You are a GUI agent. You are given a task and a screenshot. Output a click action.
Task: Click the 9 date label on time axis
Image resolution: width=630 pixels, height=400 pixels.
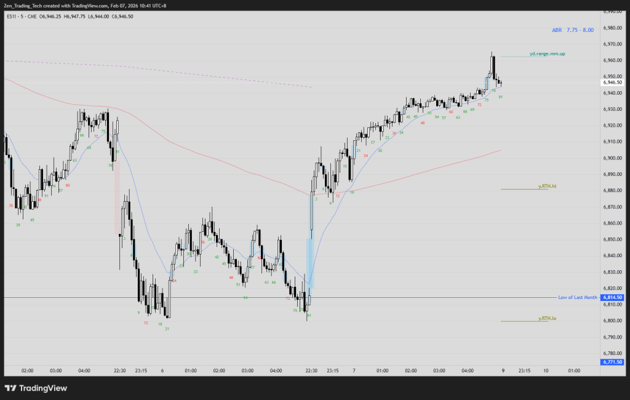tap(503, 371)
